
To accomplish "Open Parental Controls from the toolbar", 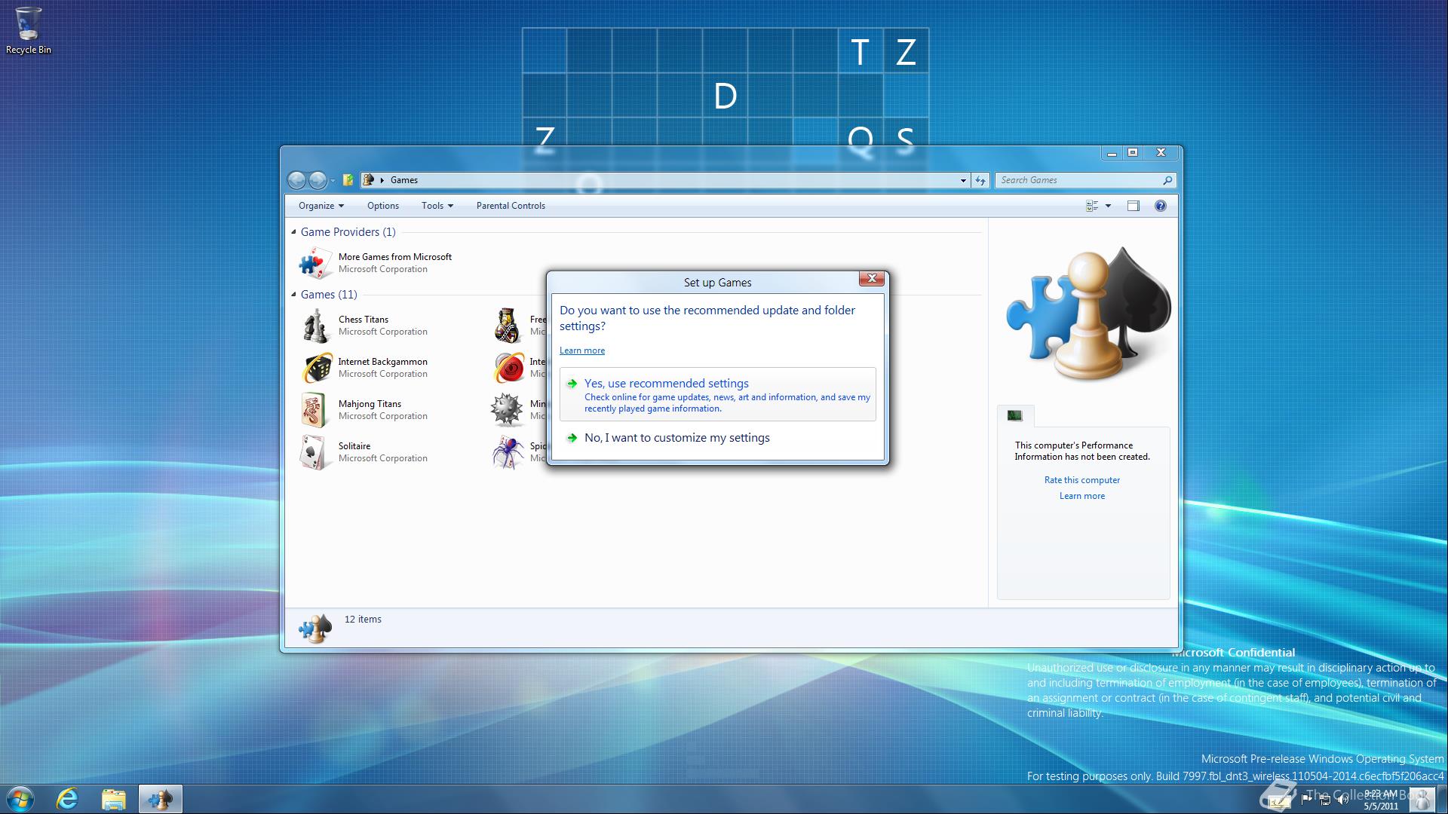I will [x=511, y=206].
